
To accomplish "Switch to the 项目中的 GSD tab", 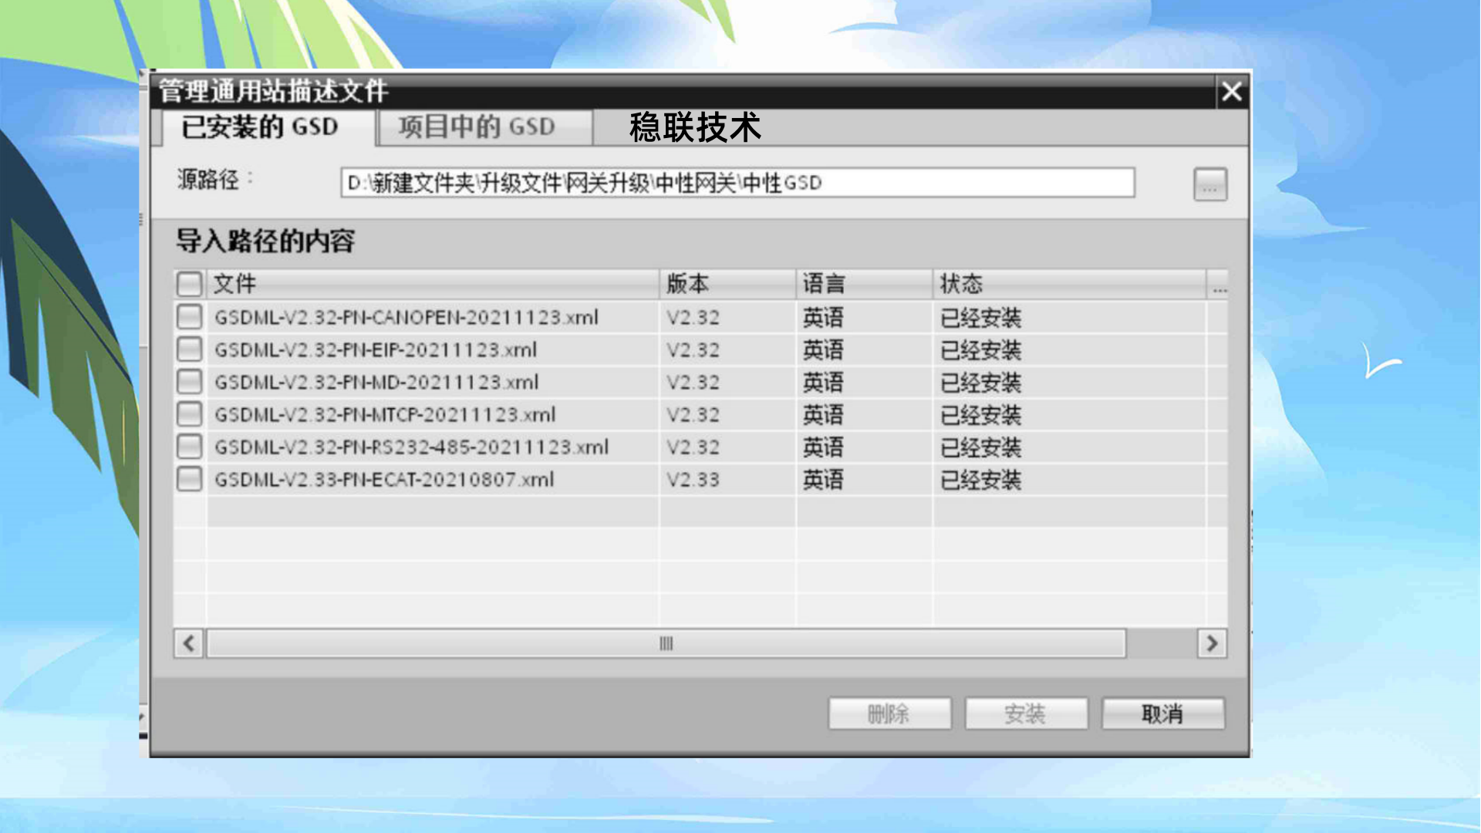I will [477, 126].
